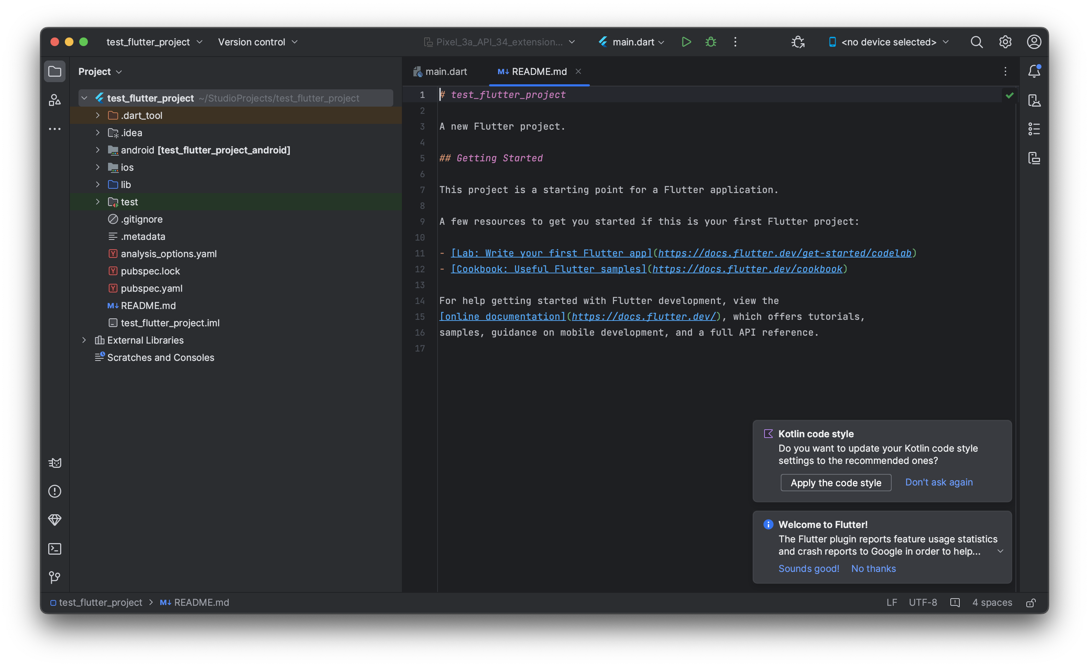1089x667 pixels.
Task: Click the Debug bug icon
Action: pyautogui.click(x=711, y=42)
